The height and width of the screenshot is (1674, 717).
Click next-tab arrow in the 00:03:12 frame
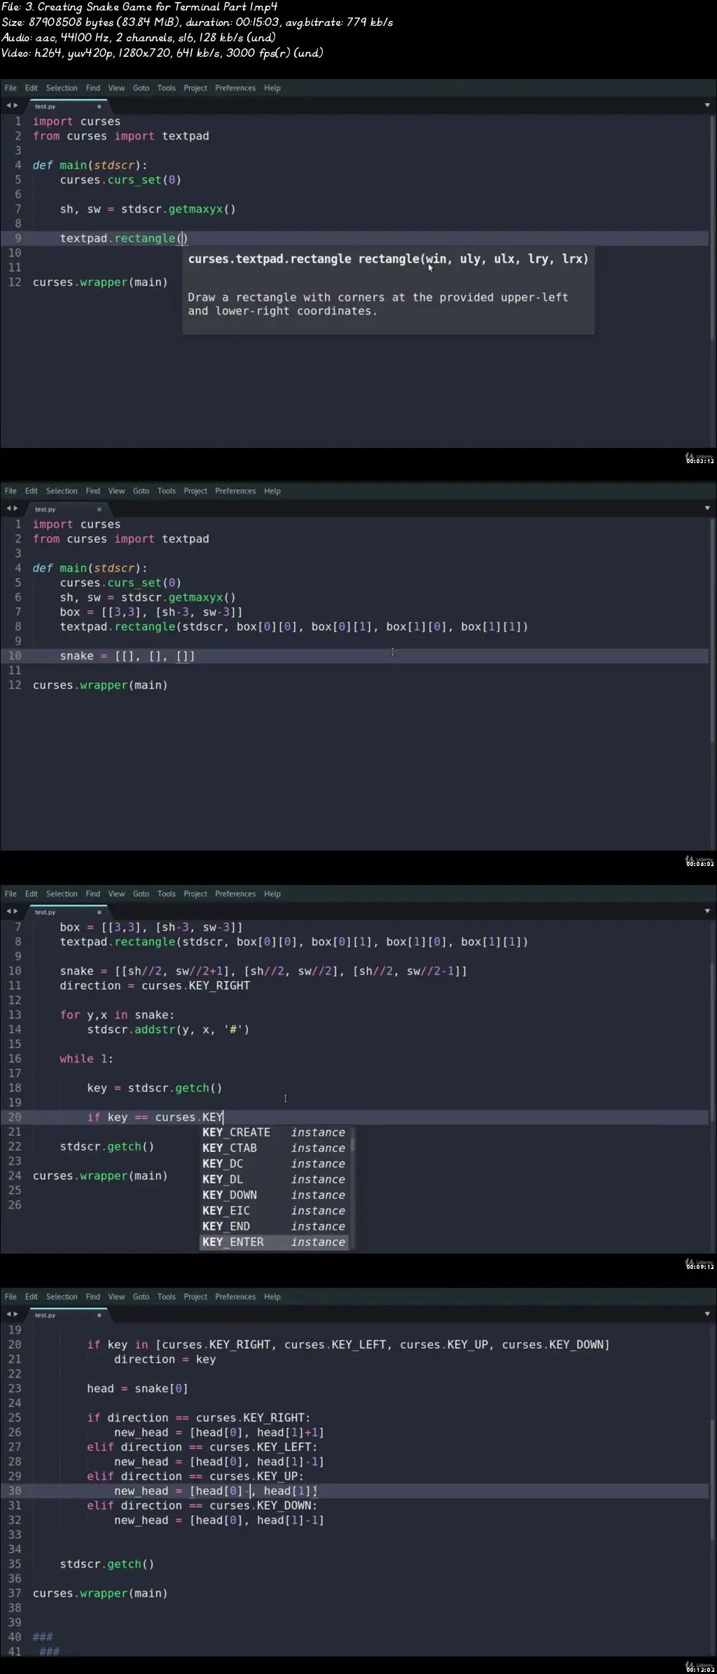click(x=15, y=106)
